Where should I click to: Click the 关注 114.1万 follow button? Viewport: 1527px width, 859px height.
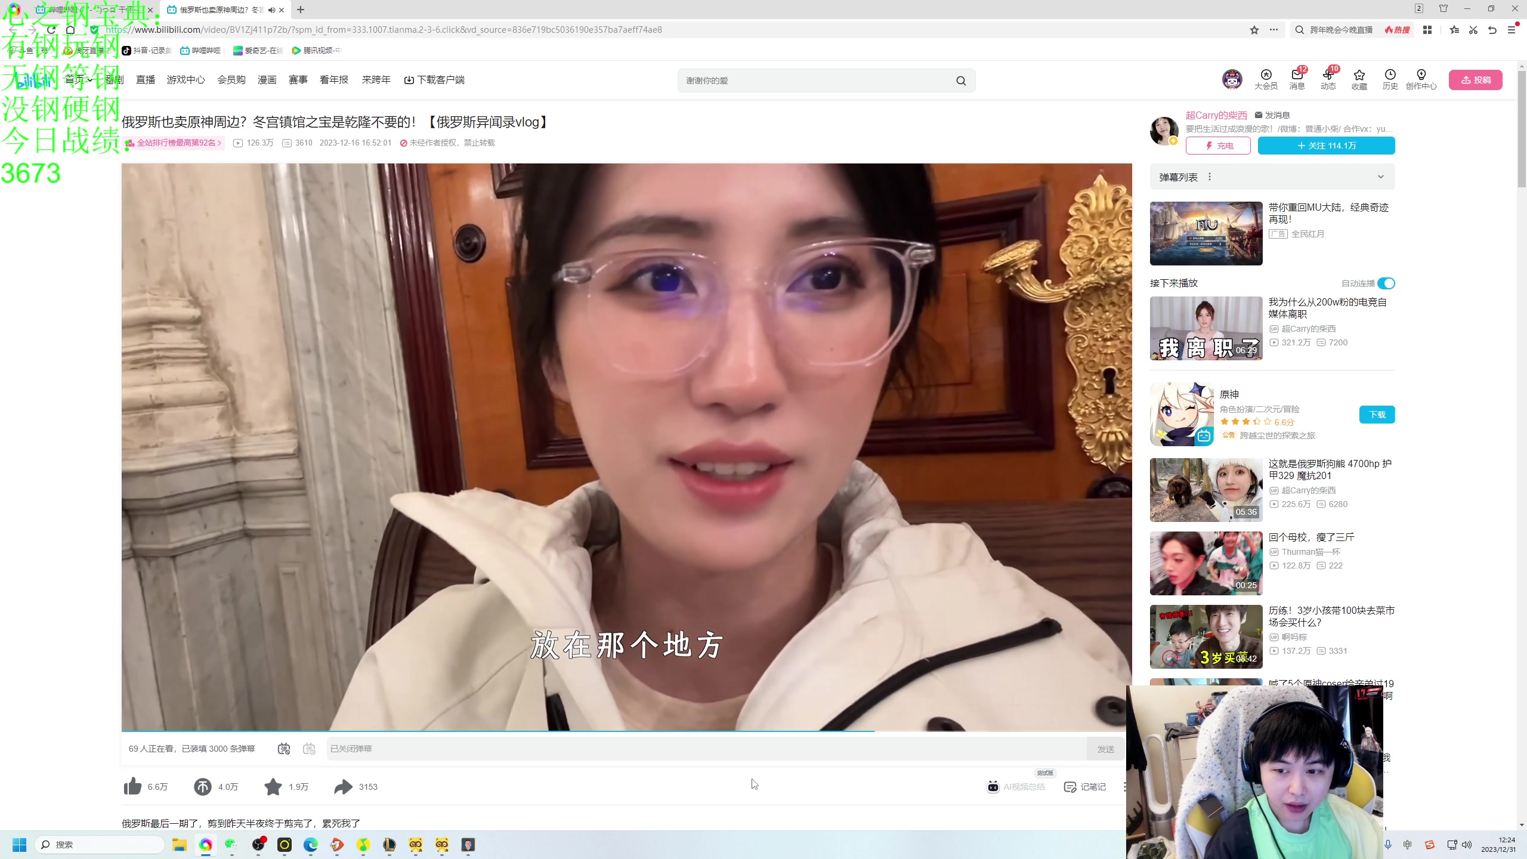click(x=1326, y=146)
